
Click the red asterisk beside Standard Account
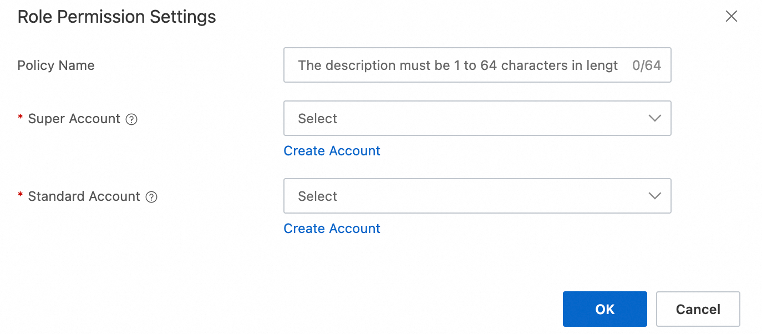(x=21, y=196)
